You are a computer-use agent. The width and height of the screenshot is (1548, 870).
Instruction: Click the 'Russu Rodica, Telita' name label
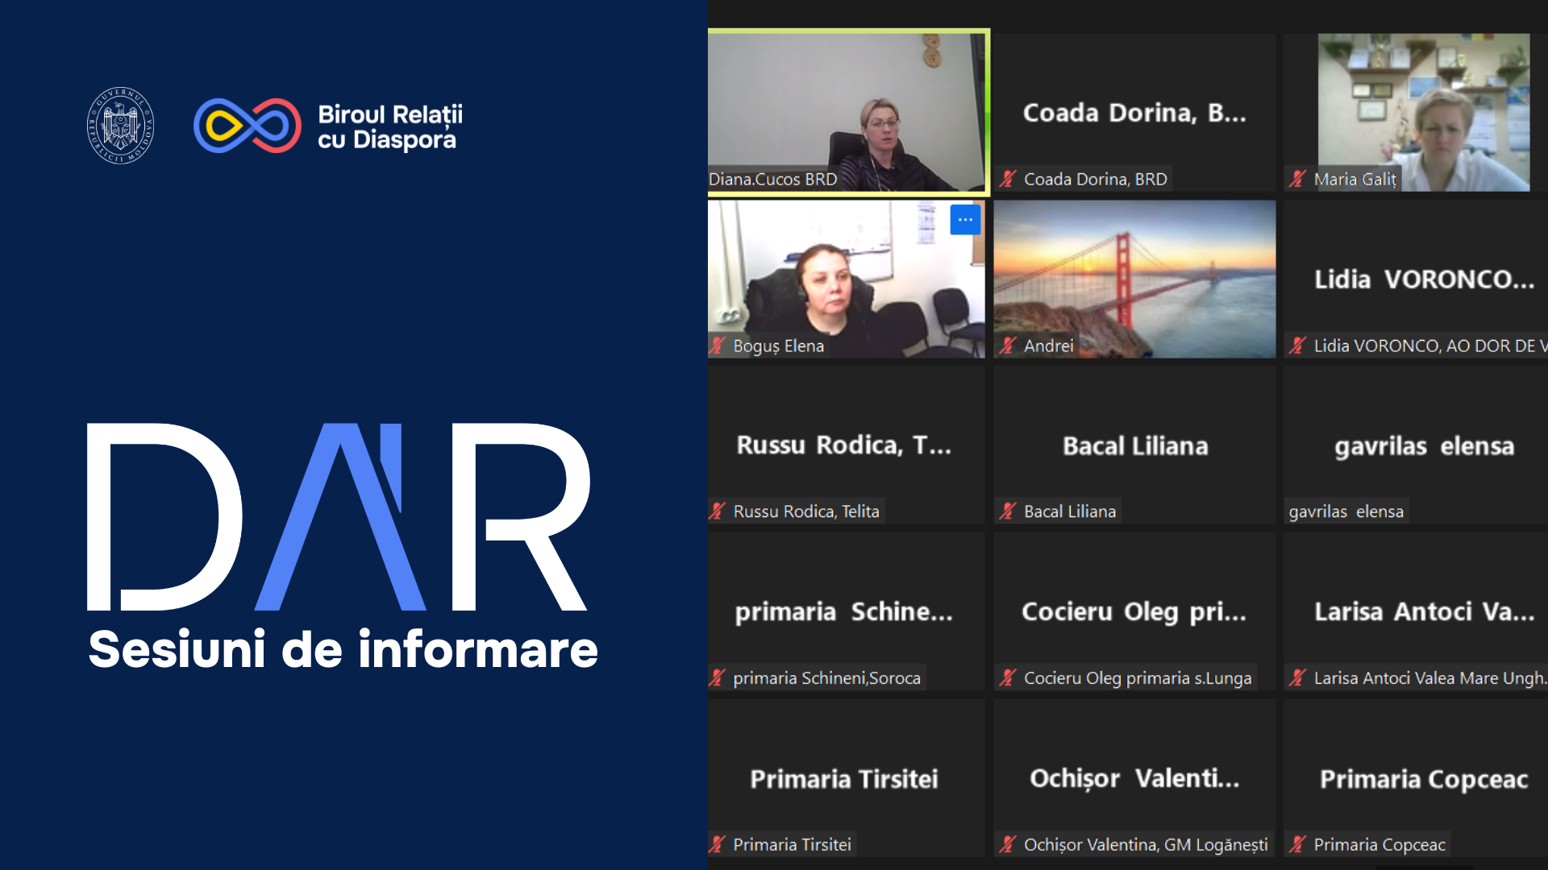click(806, 511)
